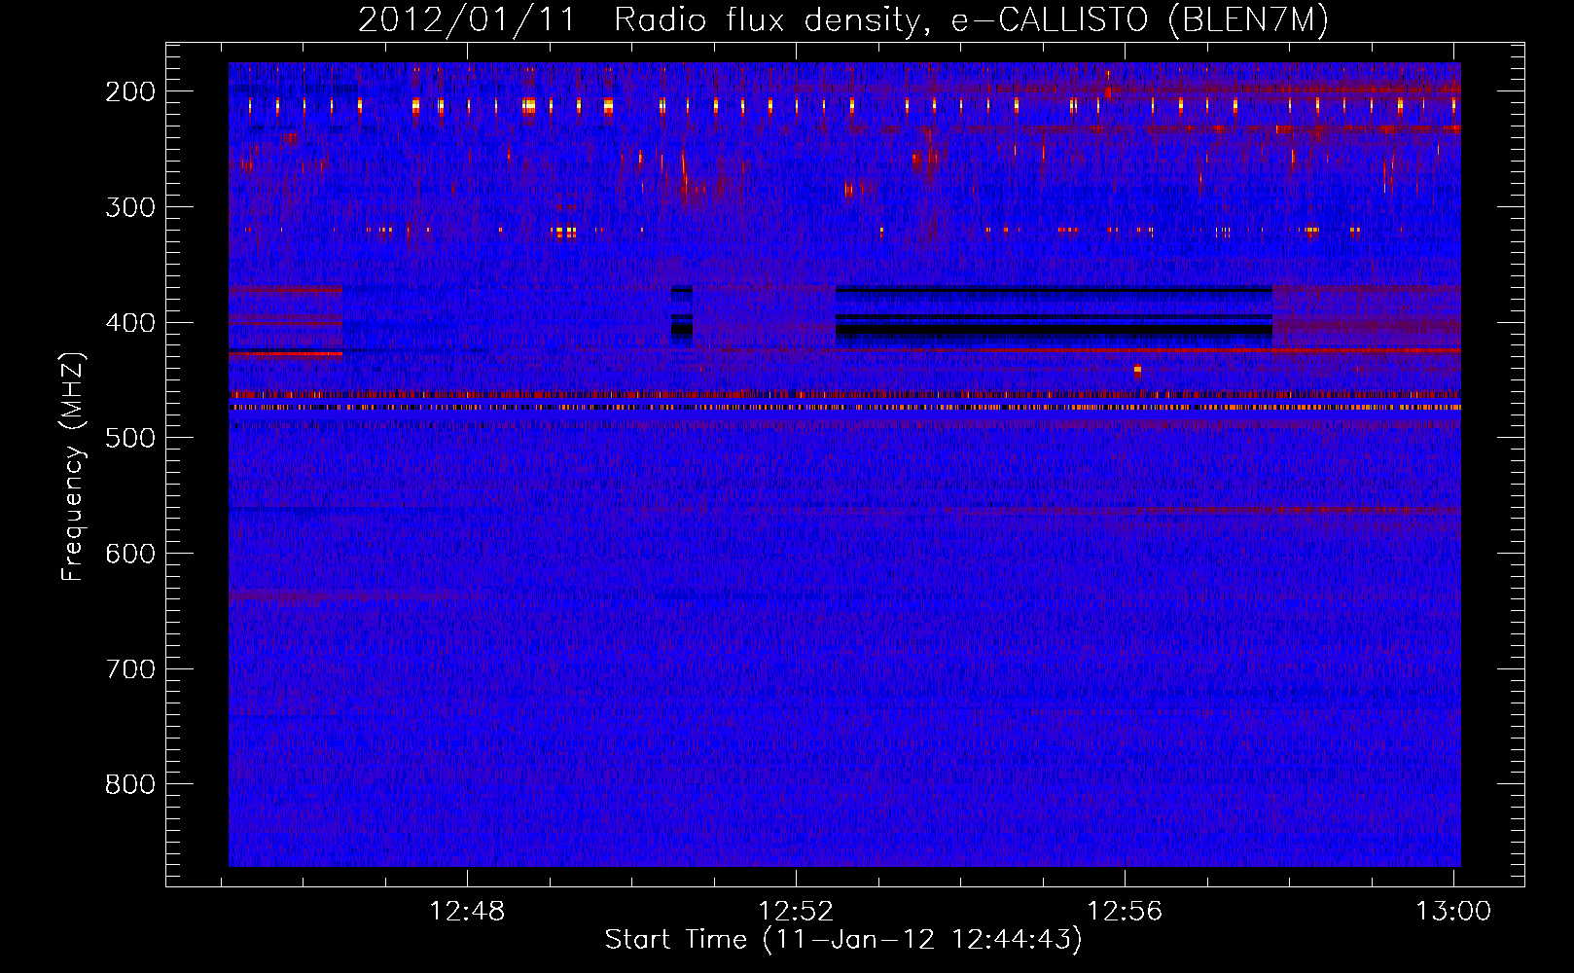Click the 800 frequency tick label
This screenshot has height=973, width=1574.
point(130,784)
